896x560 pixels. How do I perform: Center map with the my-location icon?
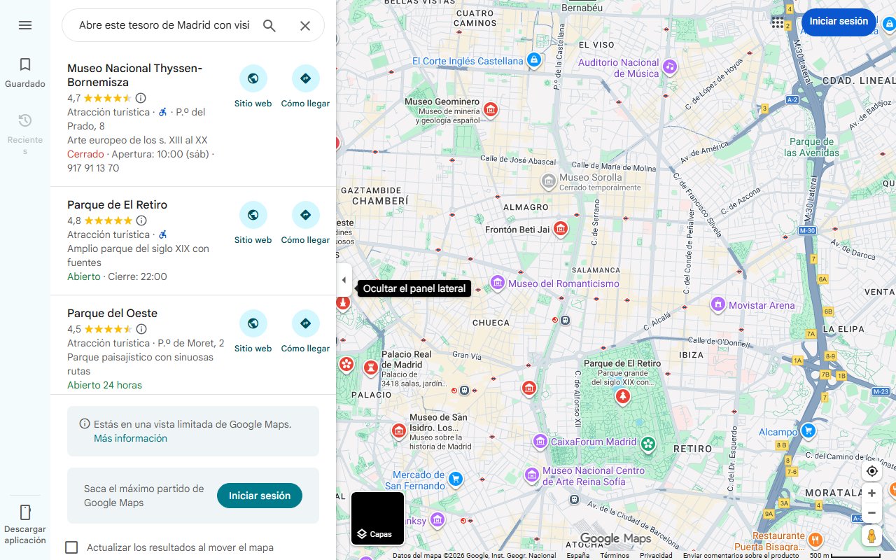click(871, 470)
